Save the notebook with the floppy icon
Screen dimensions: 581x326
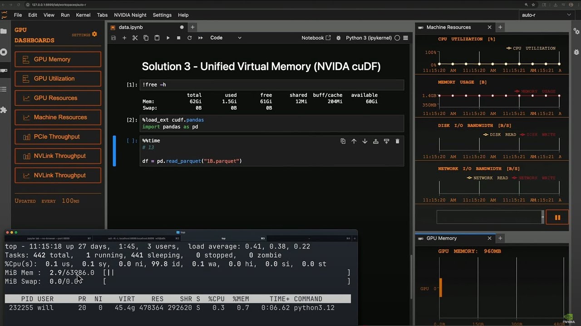pyautogui.click(x=113, y=38)
